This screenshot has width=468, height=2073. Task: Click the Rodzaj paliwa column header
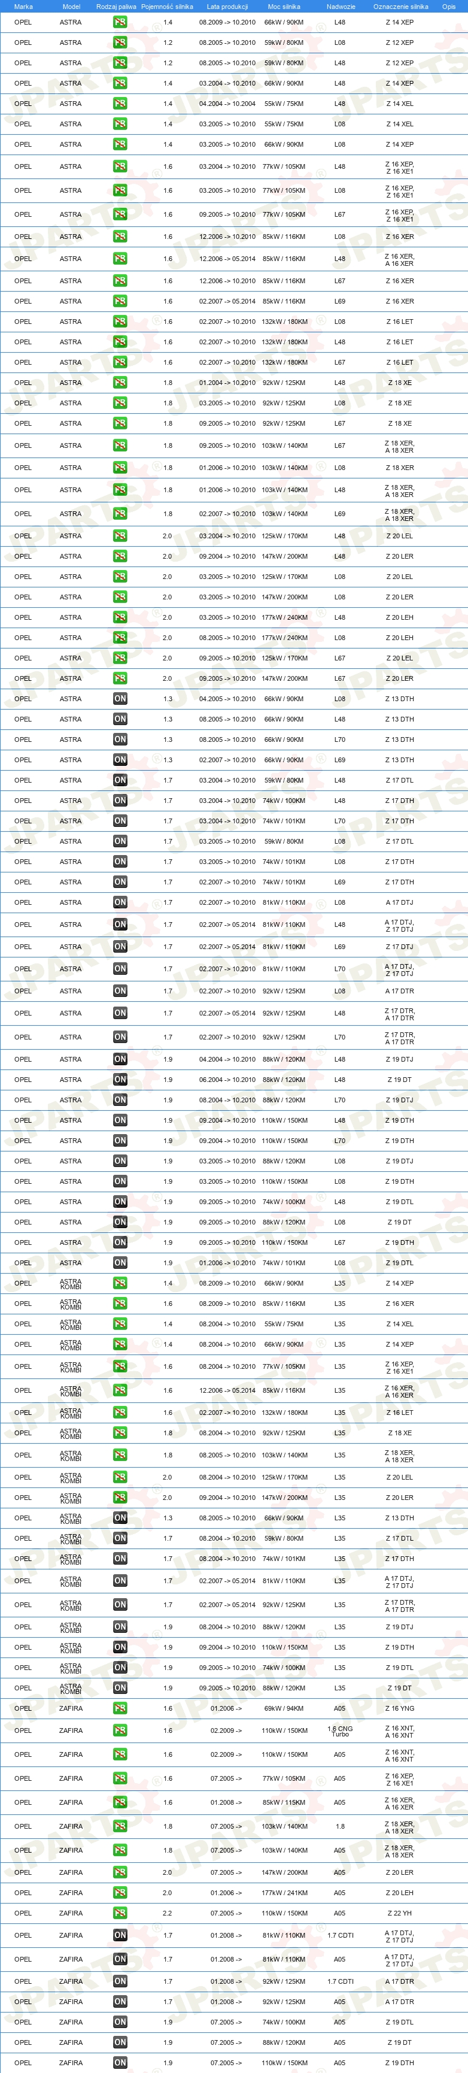click(x=117, y=7)
